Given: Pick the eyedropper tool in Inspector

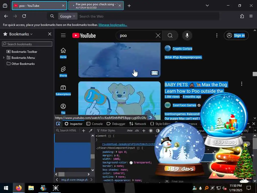Looking at the screenshot, I should (90, 131).
